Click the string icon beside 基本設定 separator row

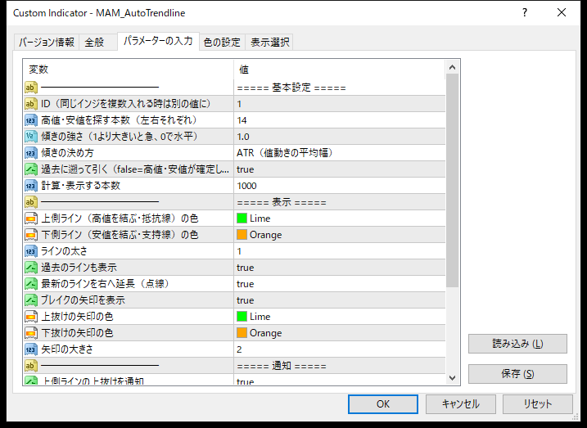(31, 88)
